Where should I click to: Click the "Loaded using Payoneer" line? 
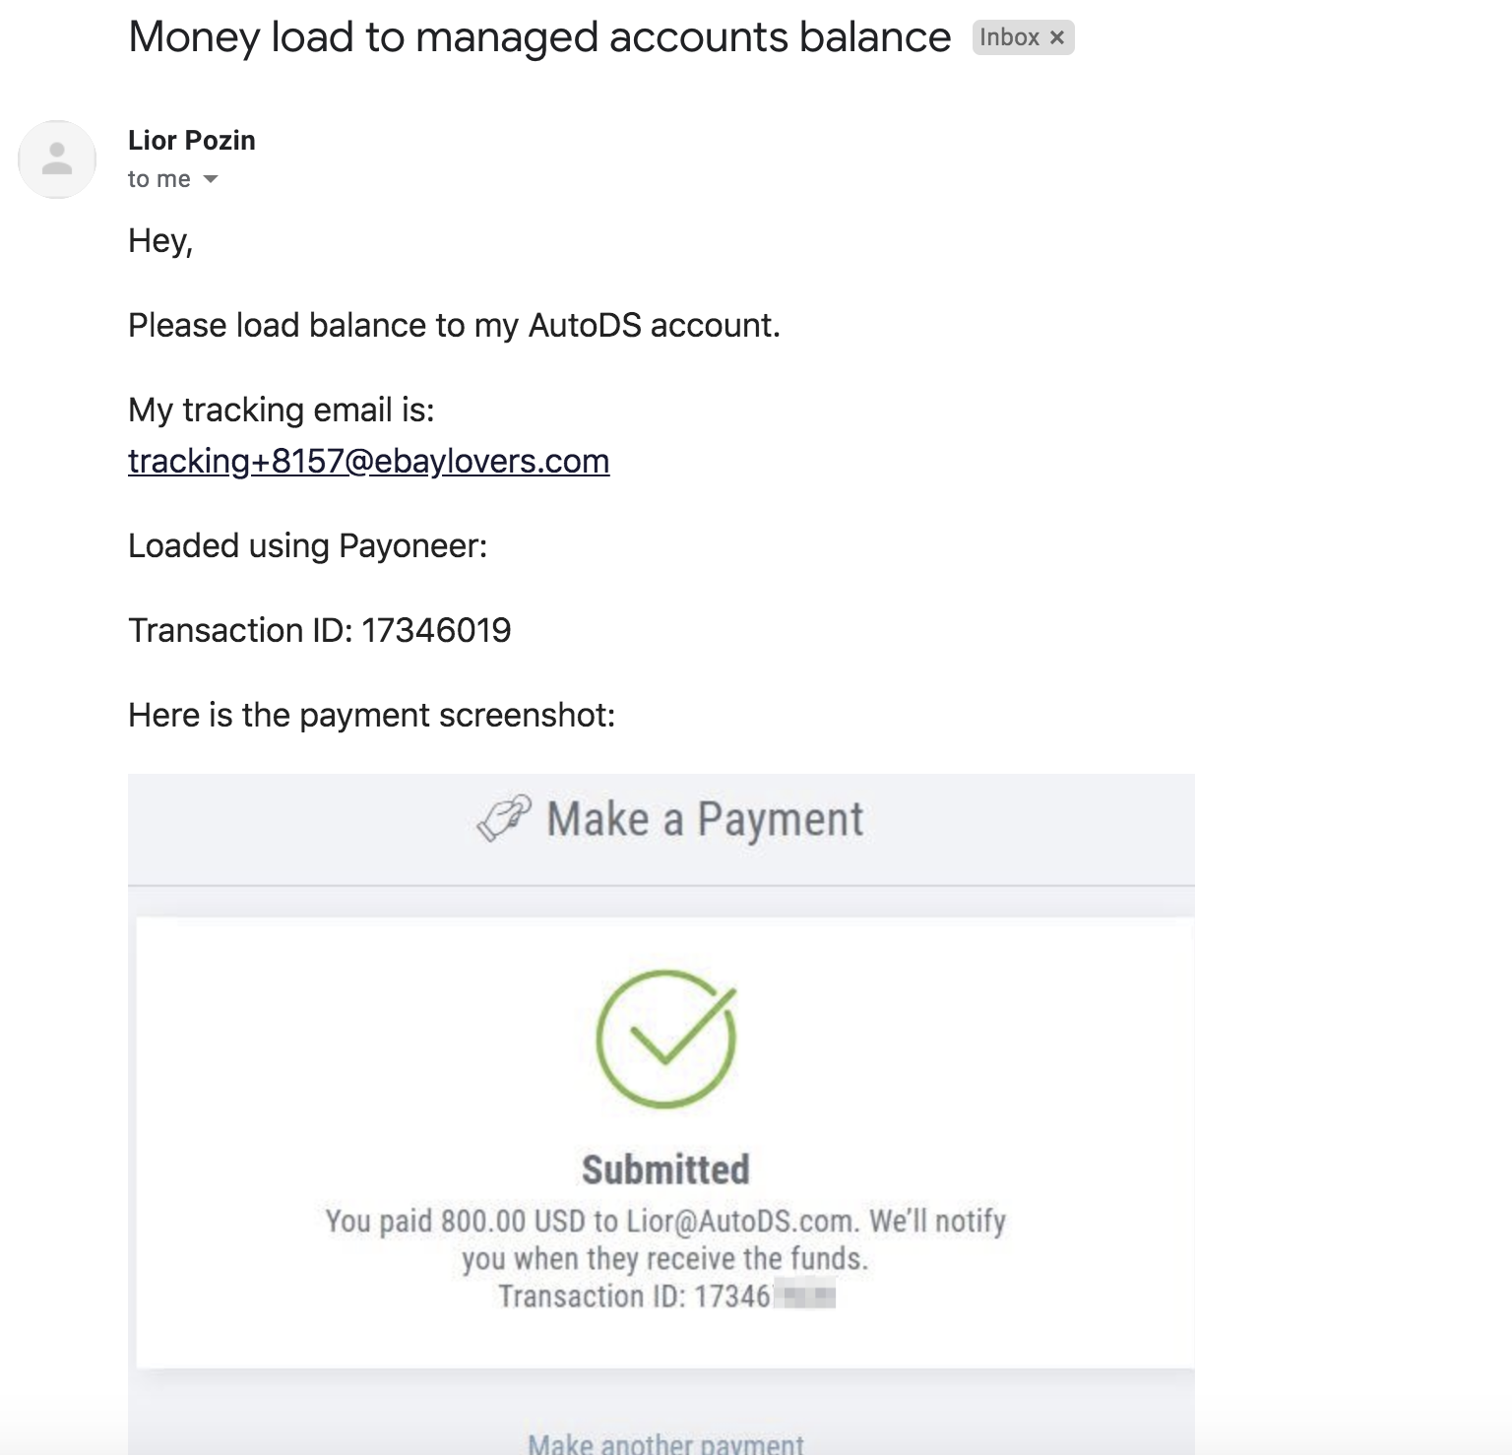click(x=308, y=545)
